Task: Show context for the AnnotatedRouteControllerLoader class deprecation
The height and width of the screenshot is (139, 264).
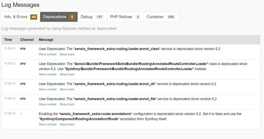Action: tap(48, 74)
